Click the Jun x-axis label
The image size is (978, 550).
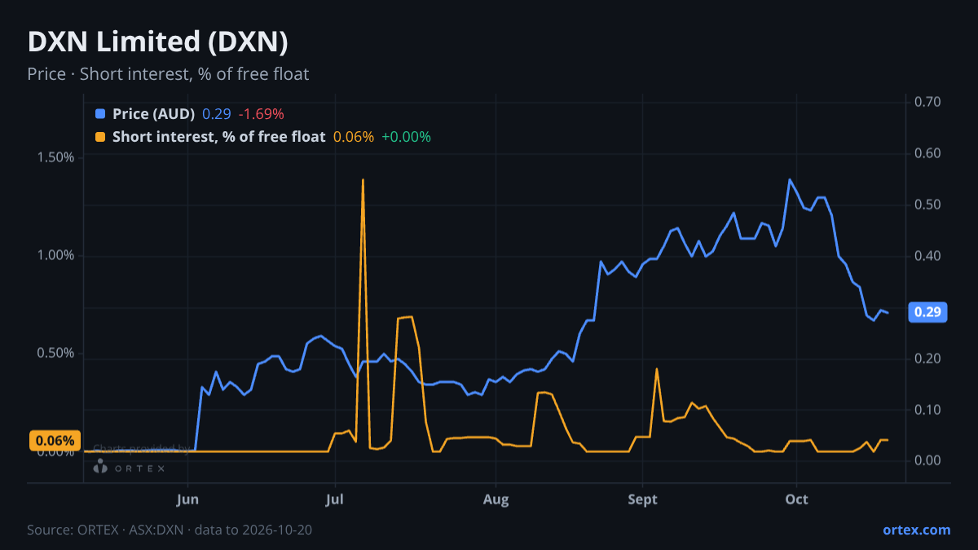point(188,499)
